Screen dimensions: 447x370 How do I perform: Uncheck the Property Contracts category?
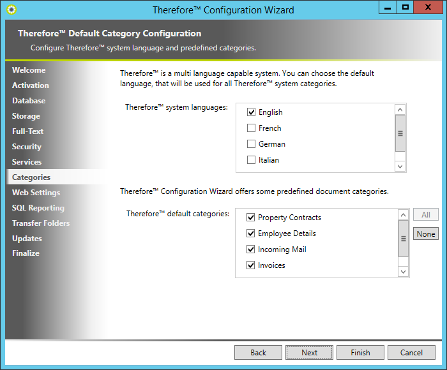tap(250, 218)
